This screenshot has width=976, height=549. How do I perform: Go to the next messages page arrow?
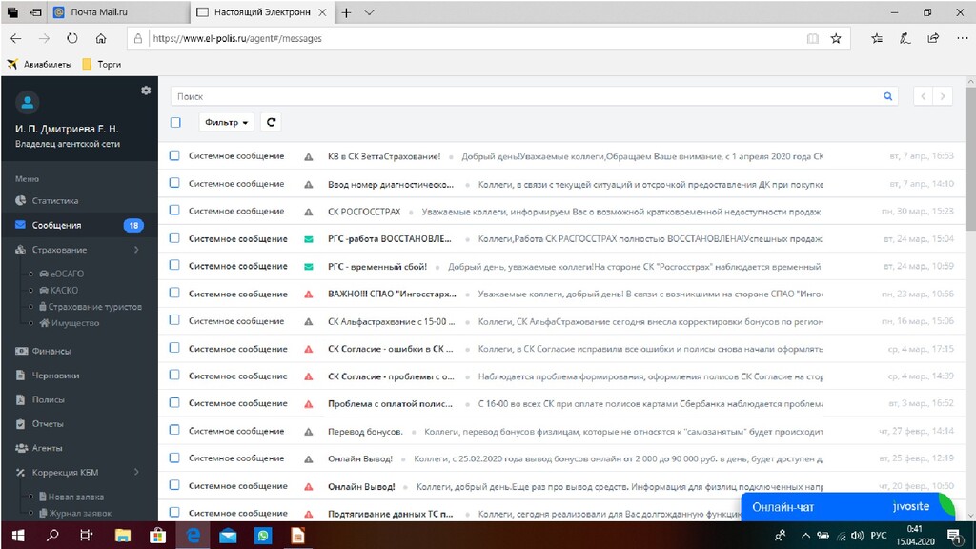[x=943, y=96]
